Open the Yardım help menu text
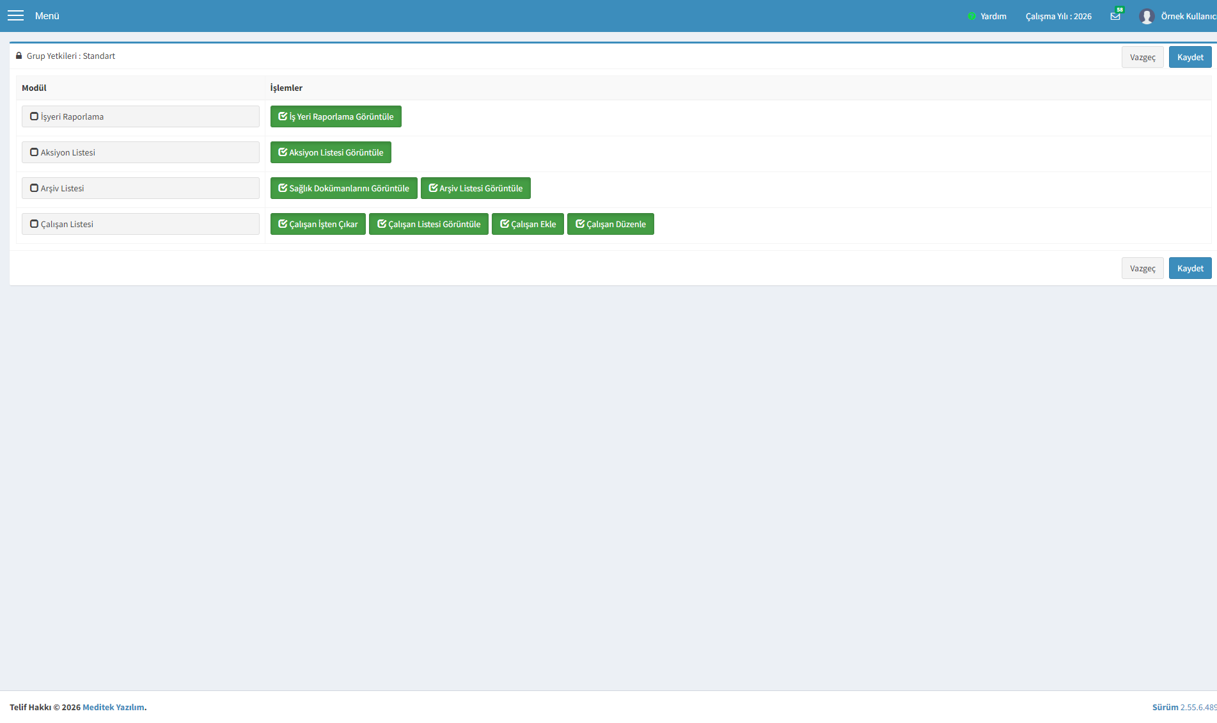Image resolution: width=1217 pixels, height=723 pixels. coord(993,16)
